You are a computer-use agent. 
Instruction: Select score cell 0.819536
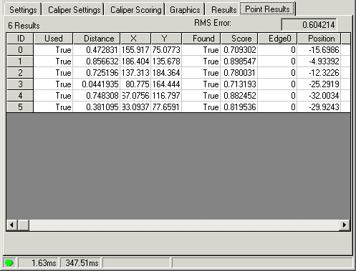click(x=239, y=107)
